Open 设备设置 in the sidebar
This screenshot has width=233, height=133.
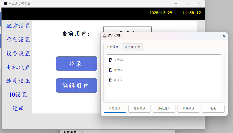[x=18, y=53]
